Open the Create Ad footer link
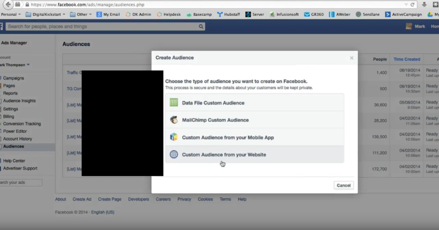This screenshot has height=230, width=439. pos(82,199)
